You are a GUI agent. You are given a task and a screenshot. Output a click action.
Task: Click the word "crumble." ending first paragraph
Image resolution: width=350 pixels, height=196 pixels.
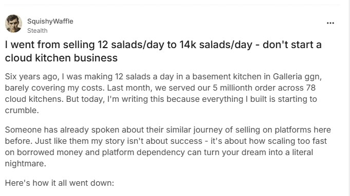pyautogui.click(x=22, y=110)
